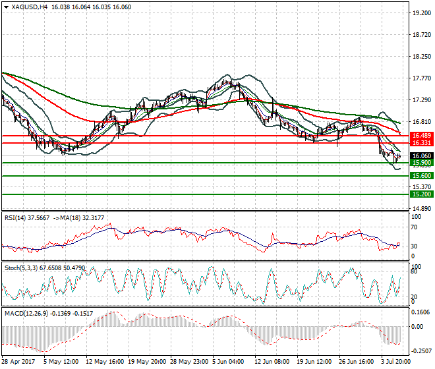Click the 26 Jun 16:00 time label

tap(357, 362)
